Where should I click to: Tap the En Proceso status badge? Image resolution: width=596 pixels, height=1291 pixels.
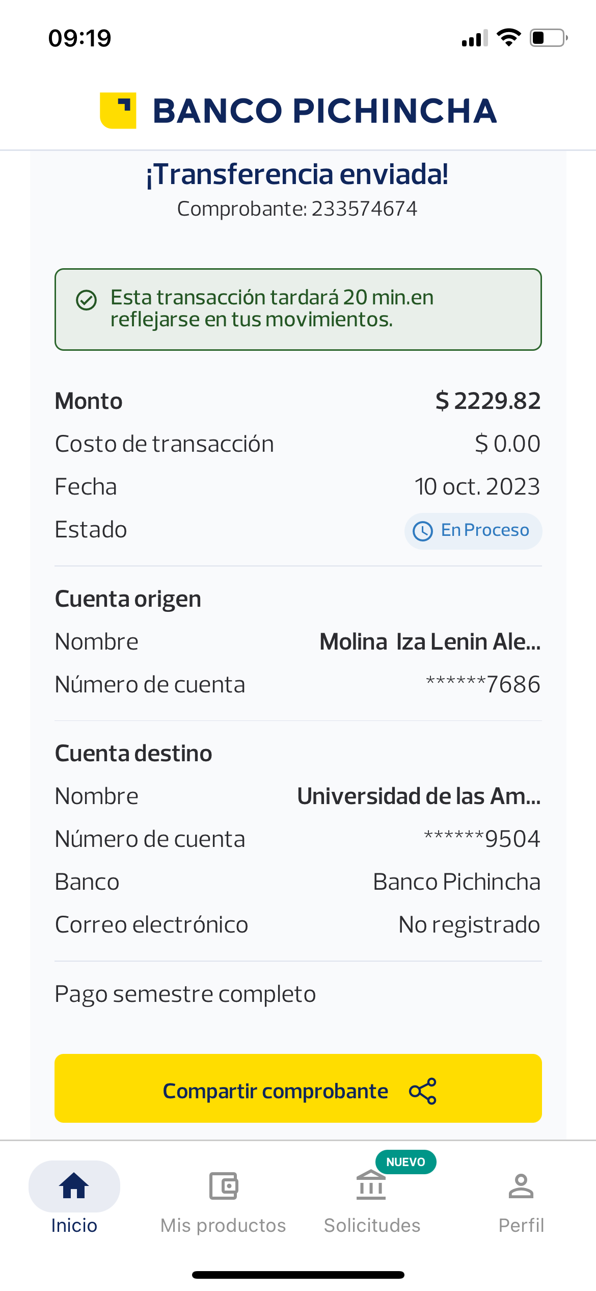(x=473, y=531)
